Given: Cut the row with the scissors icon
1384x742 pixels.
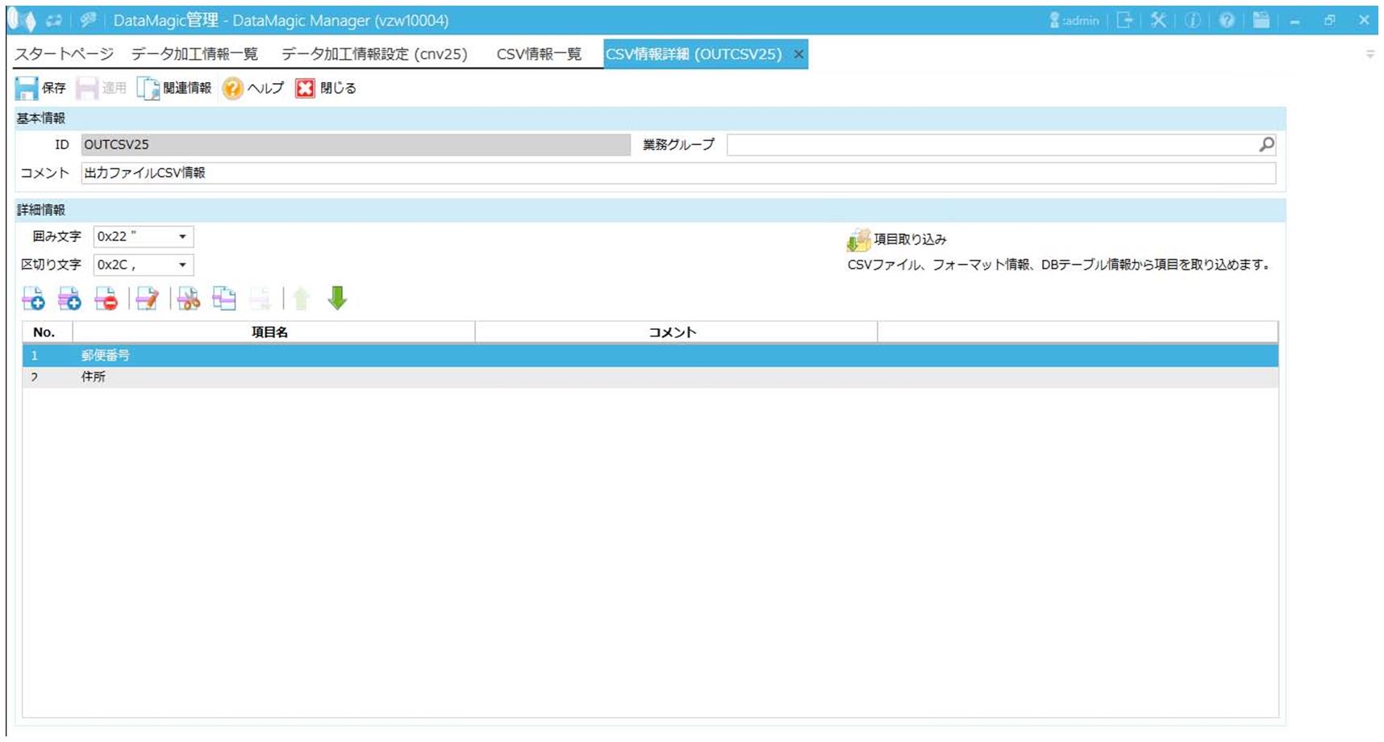Looking at the screenshot, I should click(x=188, y=299).
